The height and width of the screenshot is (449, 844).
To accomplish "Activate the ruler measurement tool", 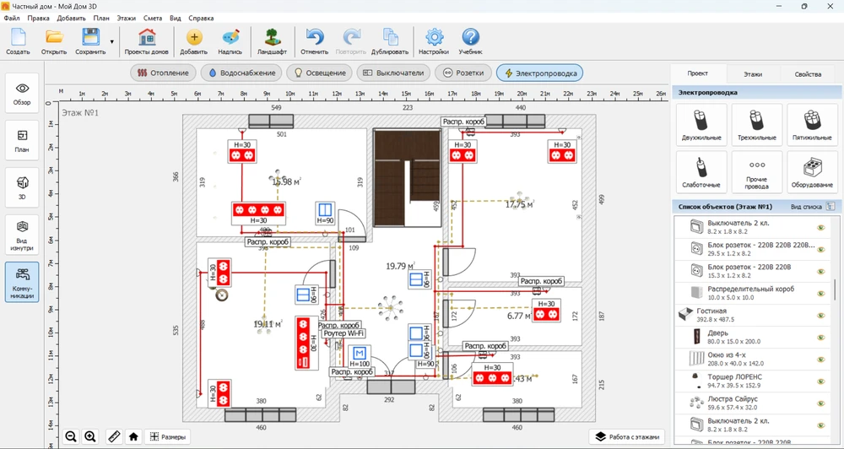I will pos(112,436).
